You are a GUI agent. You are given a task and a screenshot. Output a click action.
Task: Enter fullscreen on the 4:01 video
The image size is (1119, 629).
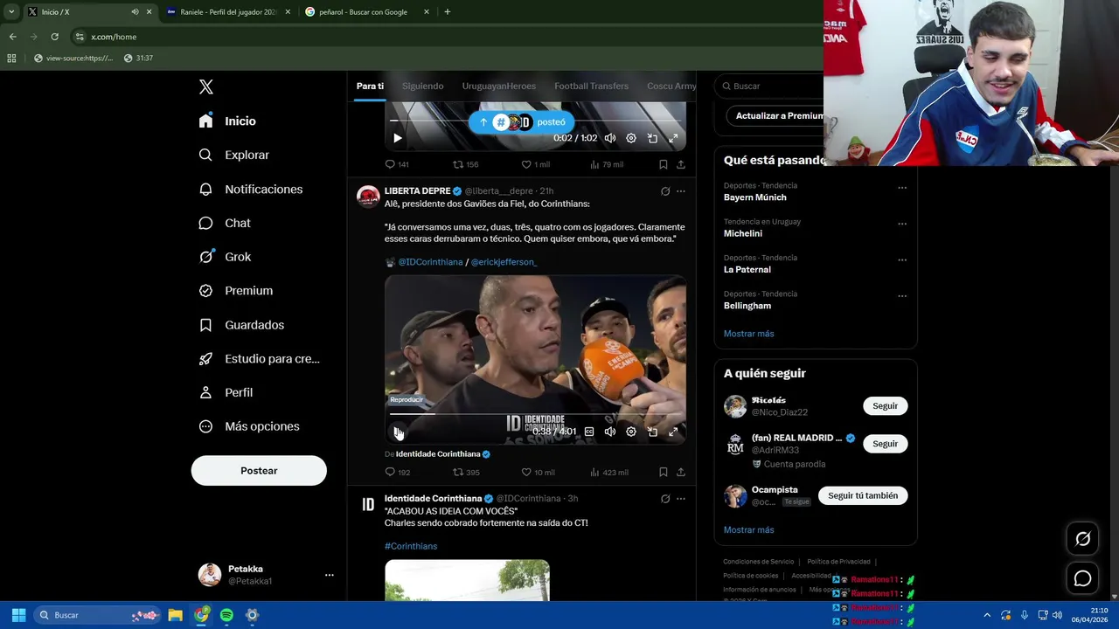click(673, 432)
